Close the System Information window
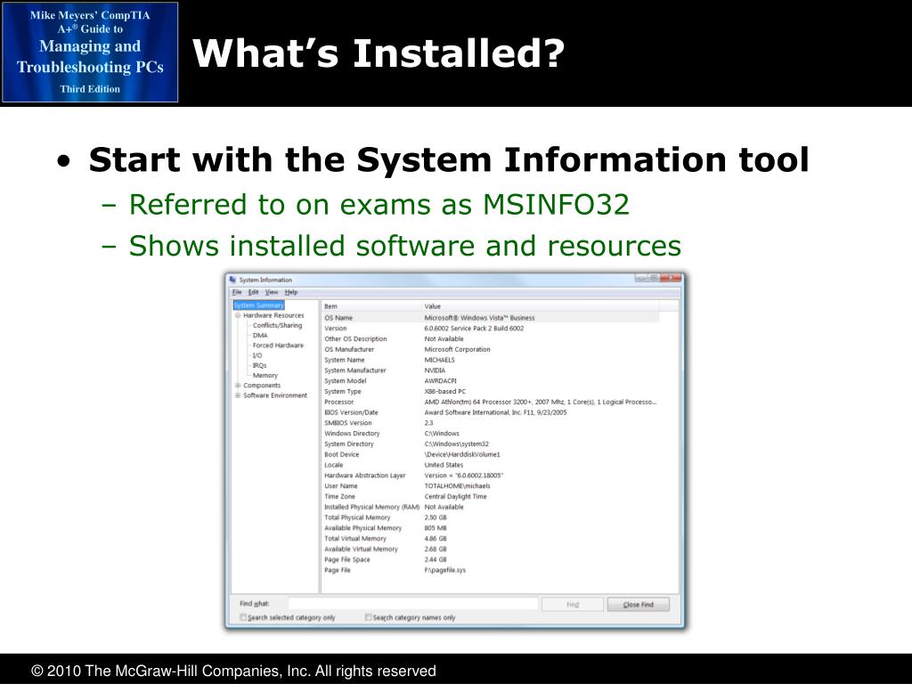912x684 pixels. point(671,278)
